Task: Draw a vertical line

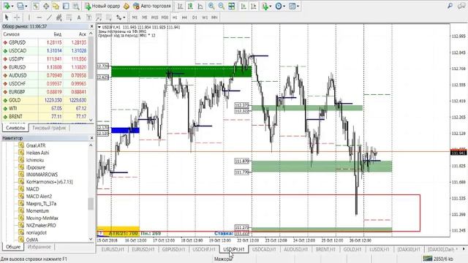Action: [29, 18]
